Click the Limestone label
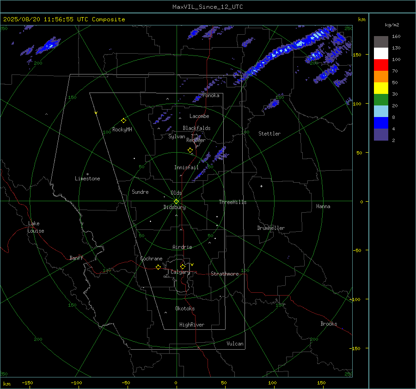This screenshot has width=416, height=389. (87, 179)
